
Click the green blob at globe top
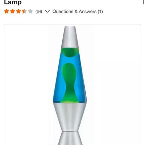(70, 52)
